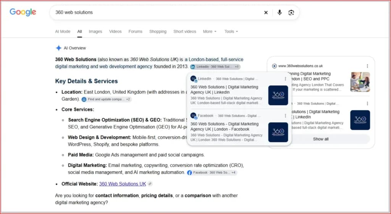Open the Tools dropdown

pyautogui.click(x=231, y=31)
